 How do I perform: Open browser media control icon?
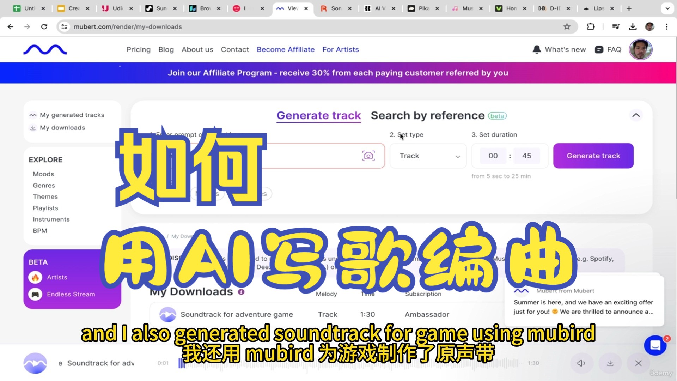pyautogui.click(x=616, y=26)
